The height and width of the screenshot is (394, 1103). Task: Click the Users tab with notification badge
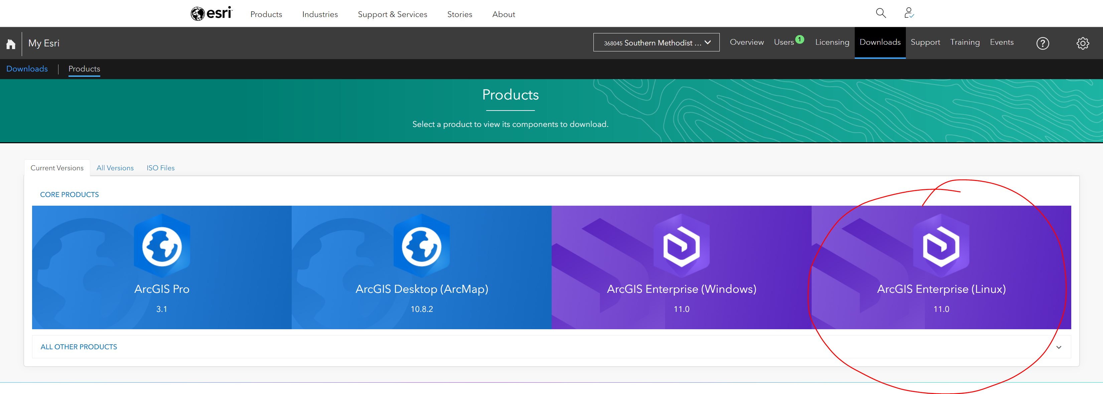pos(784,42)
